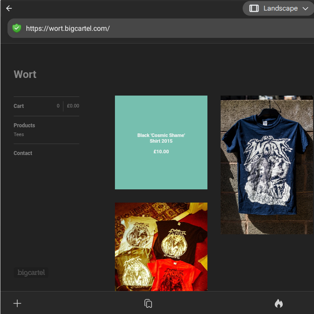
Task: Open the navy hanging Wort shirt photo
Action: point(267,165)
